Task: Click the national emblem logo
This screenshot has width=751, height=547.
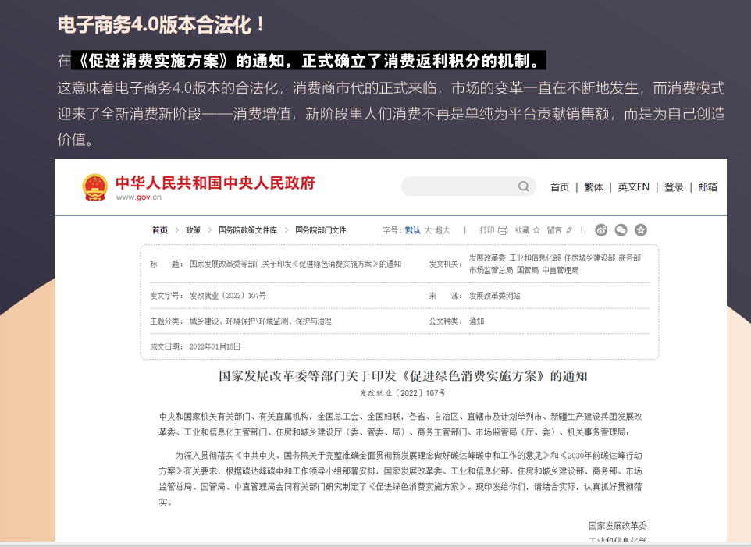Action: click(95, 187)
